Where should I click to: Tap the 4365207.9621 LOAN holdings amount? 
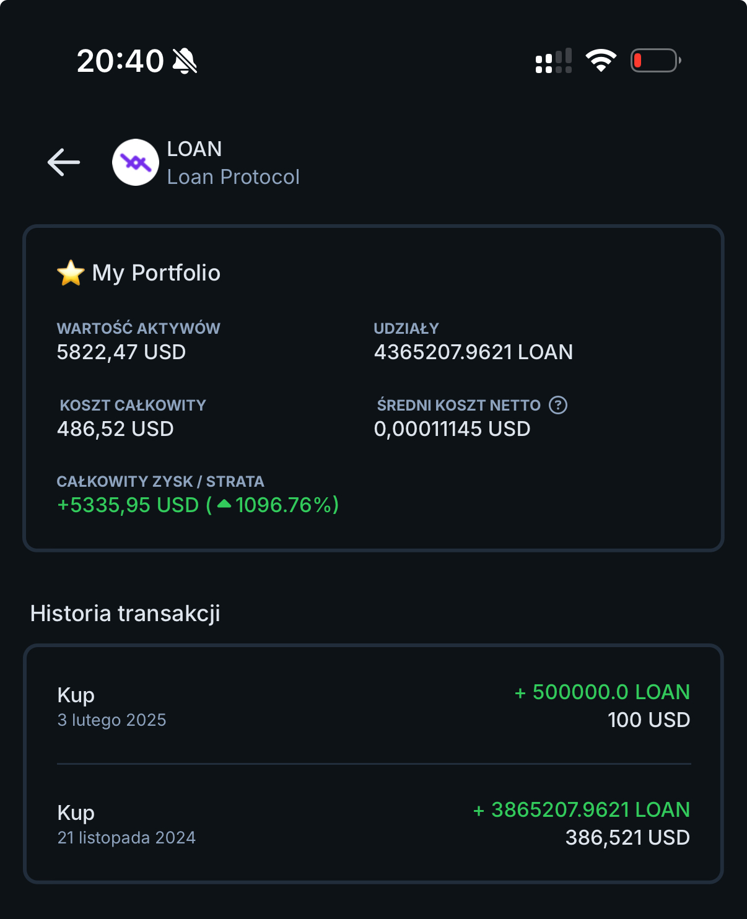473,352
